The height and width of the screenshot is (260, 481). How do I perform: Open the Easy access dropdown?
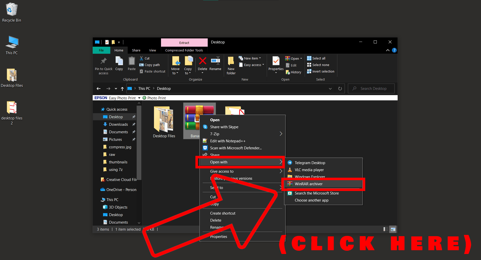[x=251, y=64]
